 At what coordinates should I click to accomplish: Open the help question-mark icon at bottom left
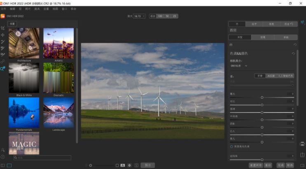pos(3,157)
